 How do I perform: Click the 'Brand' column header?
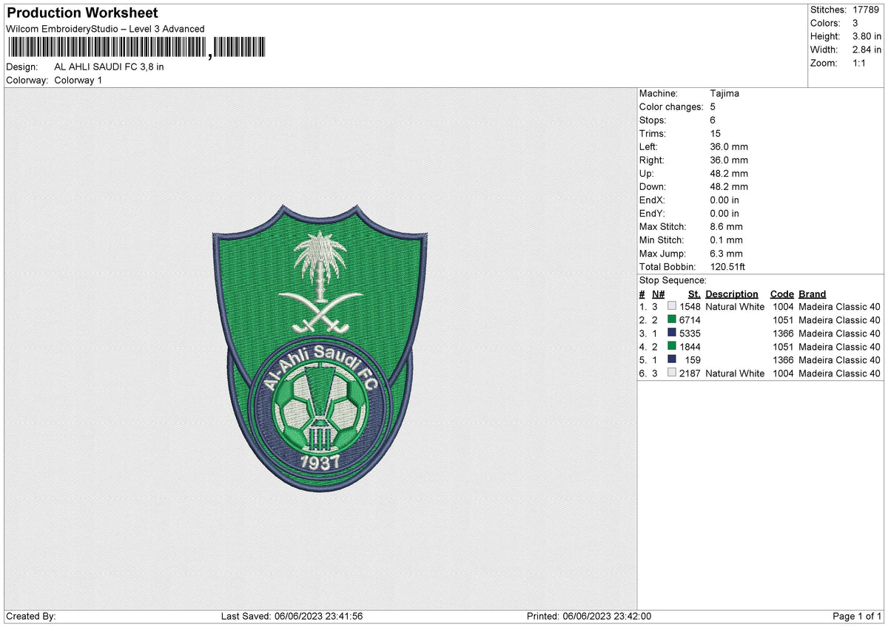click(812, 294)
